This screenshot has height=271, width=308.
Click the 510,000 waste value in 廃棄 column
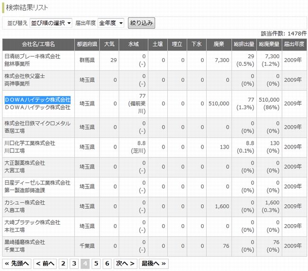(219, 104)
